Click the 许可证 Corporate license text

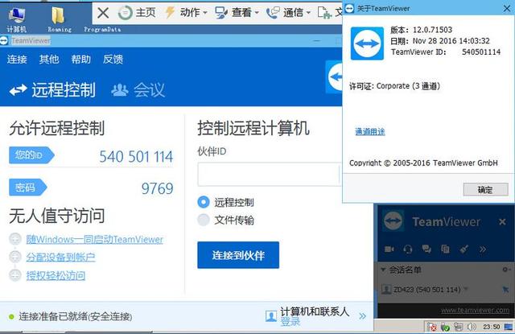pos(394,86)
